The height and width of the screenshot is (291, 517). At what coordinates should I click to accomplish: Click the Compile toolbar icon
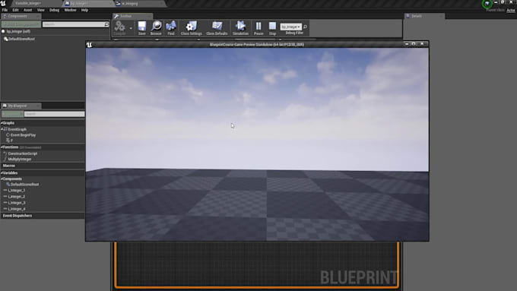tap(119, 27)
